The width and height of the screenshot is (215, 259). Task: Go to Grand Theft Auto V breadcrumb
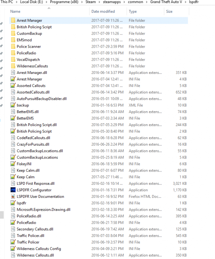(x=166, y=2)
